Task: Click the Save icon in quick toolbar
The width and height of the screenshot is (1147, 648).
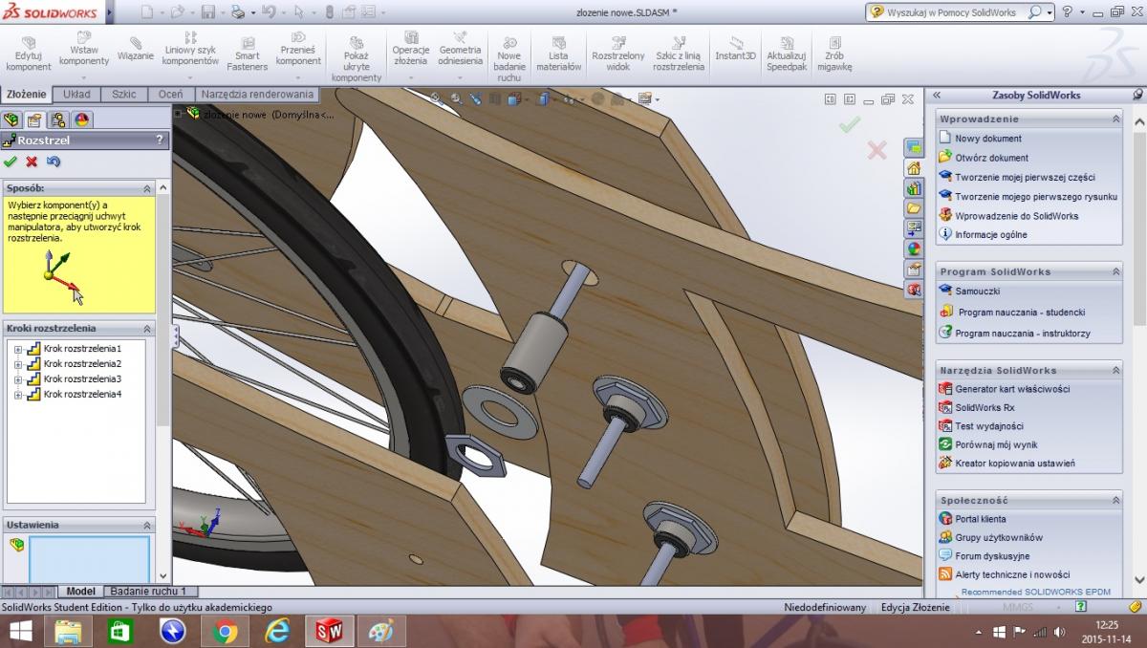Action: 209,12
